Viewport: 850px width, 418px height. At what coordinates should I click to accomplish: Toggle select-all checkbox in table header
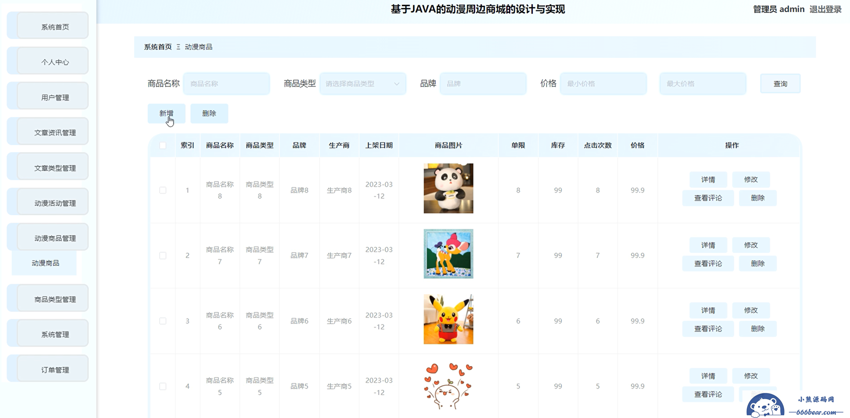point(163,145)
